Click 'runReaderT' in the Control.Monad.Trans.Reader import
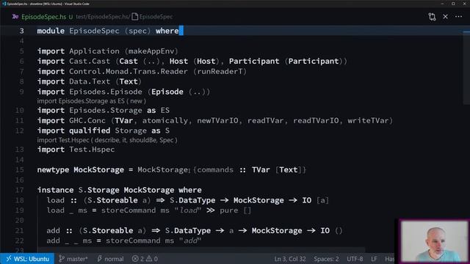The width and height of the screenshot is (470, 264). [220, 72]
